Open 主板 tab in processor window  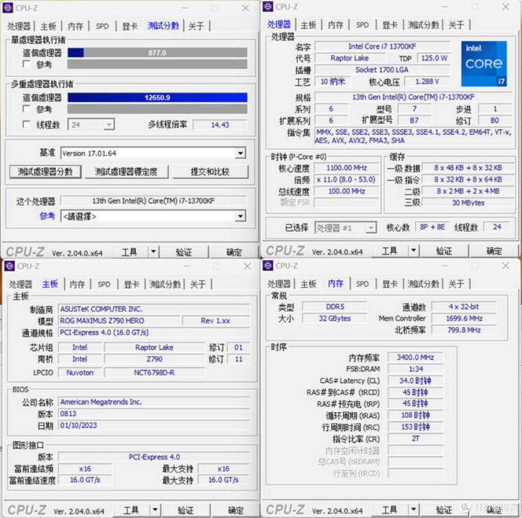308,25
